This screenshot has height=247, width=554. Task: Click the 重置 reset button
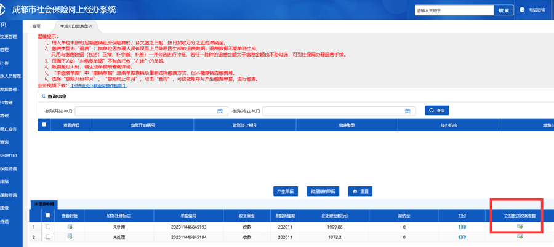coord(361,191)
